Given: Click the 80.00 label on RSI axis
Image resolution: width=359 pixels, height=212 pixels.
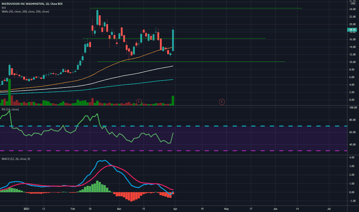Looking at the screenshot, I should pos(352,120).
